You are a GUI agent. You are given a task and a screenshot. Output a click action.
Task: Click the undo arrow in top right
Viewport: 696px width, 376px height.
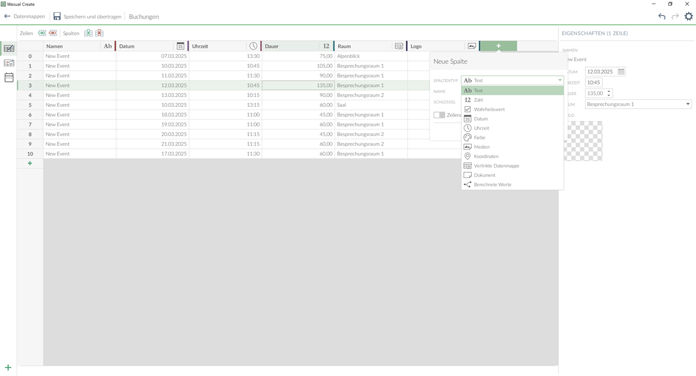(662, 17)
